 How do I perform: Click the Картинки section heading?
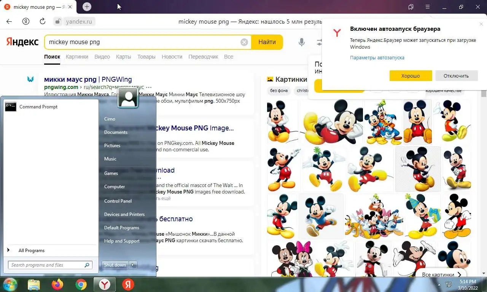[x=291, y=79]
